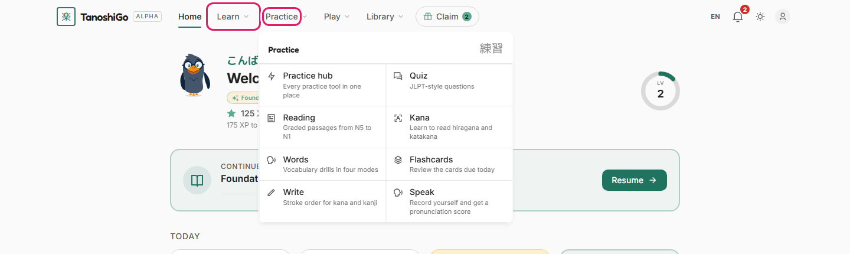The width and height of the screenshot is (850, 254).
Task: Open the notifications bell
Action: [738, 17]
